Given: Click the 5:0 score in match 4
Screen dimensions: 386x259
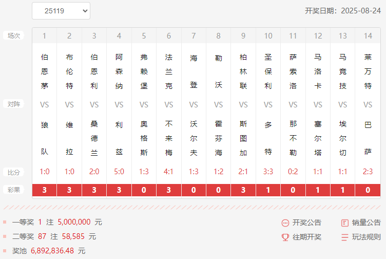Looking at the screenshot, I should pyautogui.click(x=119, y=172).
